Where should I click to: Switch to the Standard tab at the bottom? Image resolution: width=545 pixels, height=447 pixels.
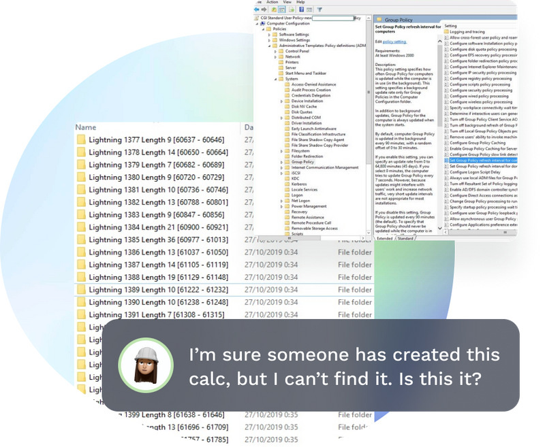tap(404, 237)
